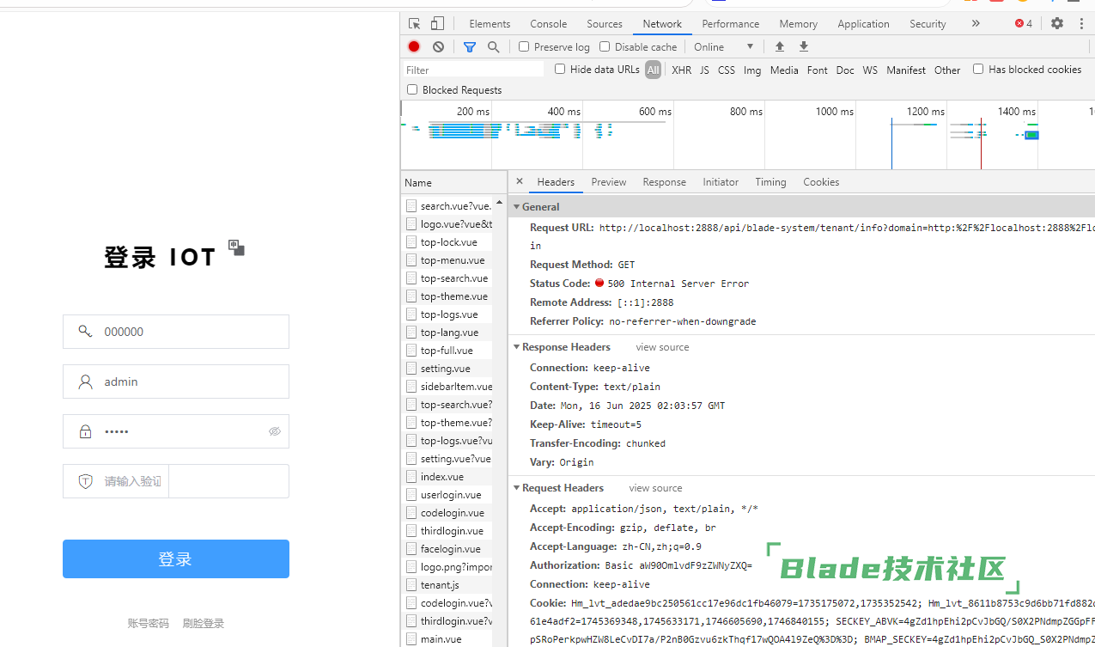Filter requests by CSS
The height and width of the screenshot is (647, 1095).
[x=727, y=70]
